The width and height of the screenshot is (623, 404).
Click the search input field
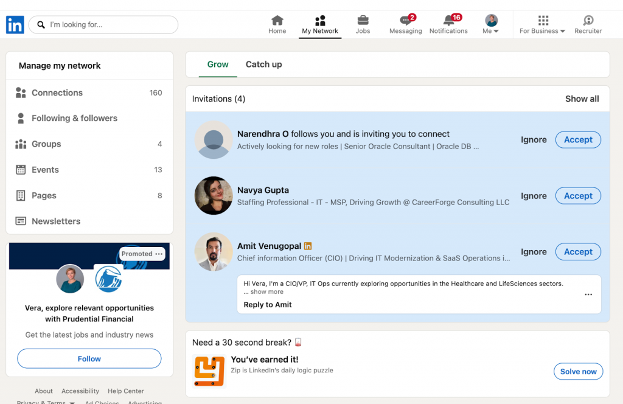102,24
